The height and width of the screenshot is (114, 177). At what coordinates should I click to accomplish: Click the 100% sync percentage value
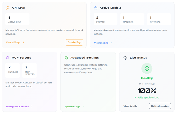coord(147,90)
